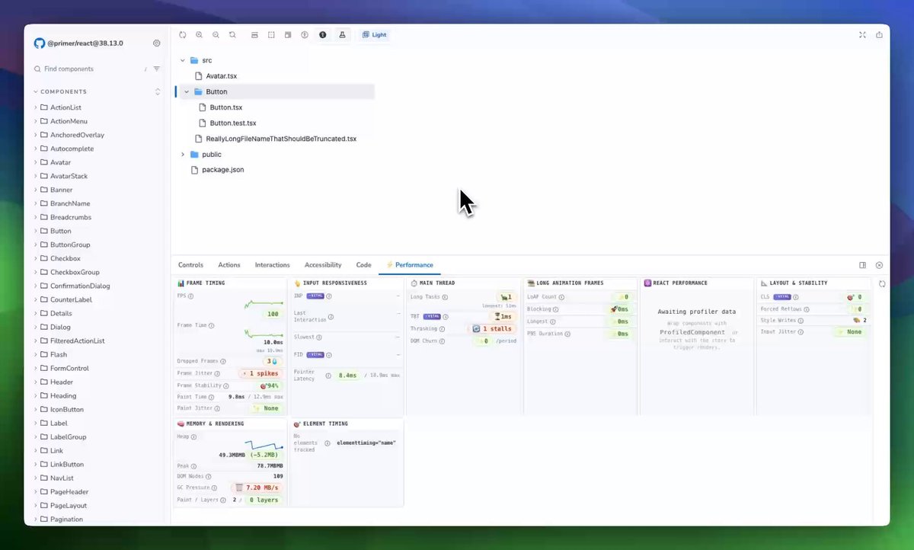Open the IconButton item in sidebar
This screenshot has height=550, width=914.
pyautogui.click(x=67, y=409)
